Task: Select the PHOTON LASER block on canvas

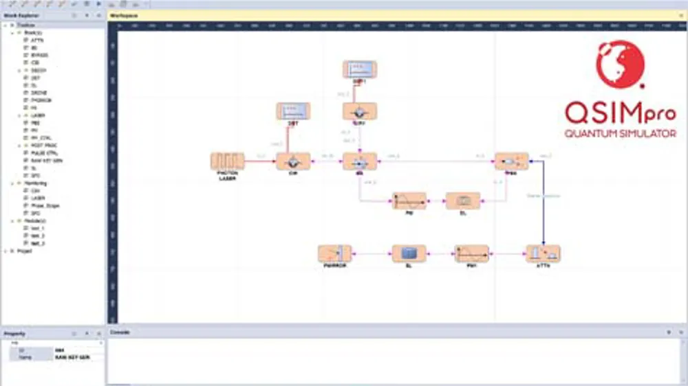Action: click(x=227, y=161)
